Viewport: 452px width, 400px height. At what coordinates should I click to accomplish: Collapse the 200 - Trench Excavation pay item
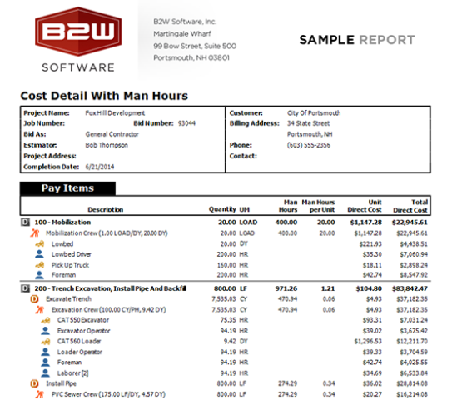25,288
